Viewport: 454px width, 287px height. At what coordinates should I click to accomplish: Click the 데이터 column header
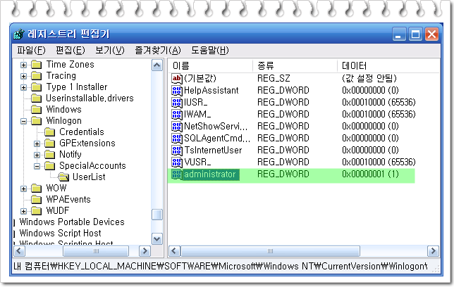click(x=388, y=65)
